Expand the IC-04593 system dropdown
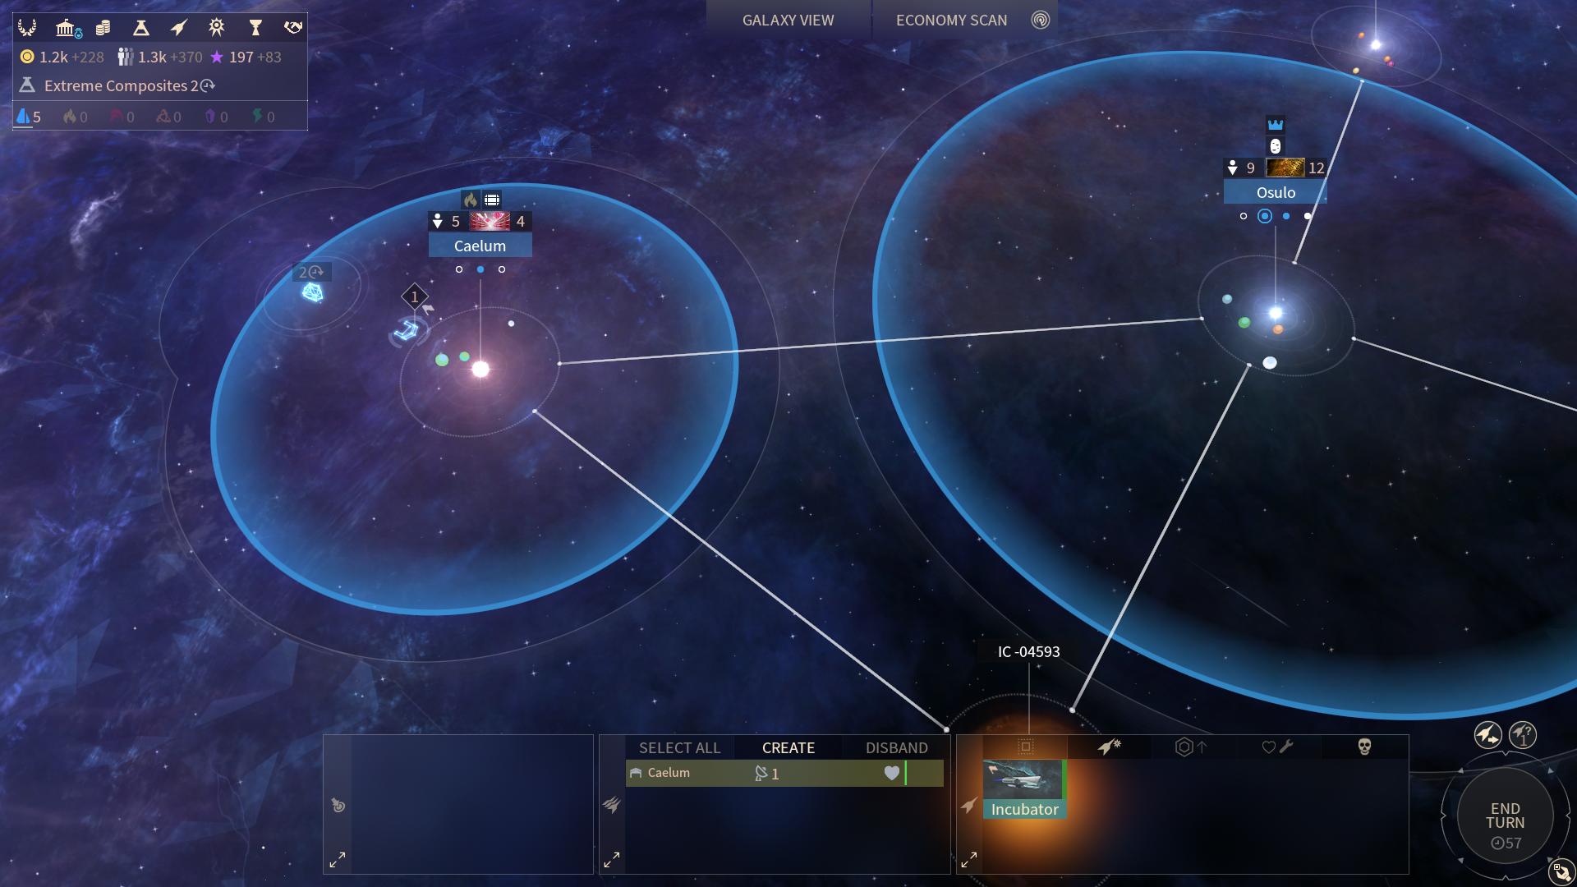This screenshot has width=1577, height=887. point(968,859)
